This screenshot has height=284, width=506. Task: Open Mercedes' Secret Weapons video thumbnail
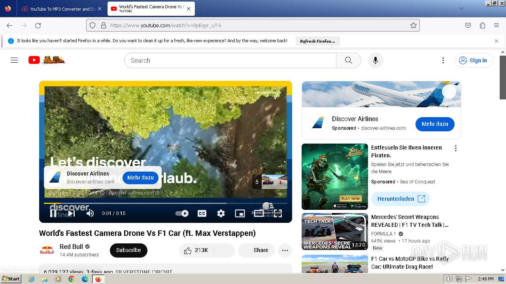tap(335, 232)
